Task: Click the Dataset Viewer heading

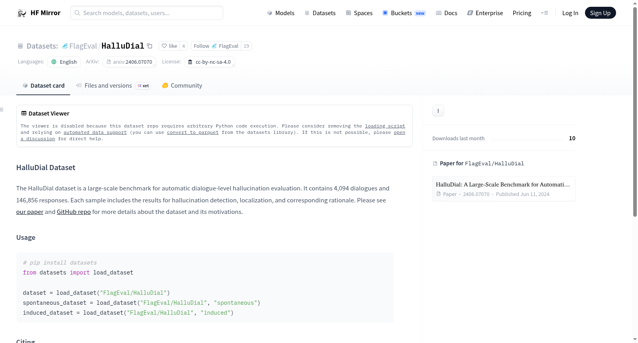Action: pos(49,114)
